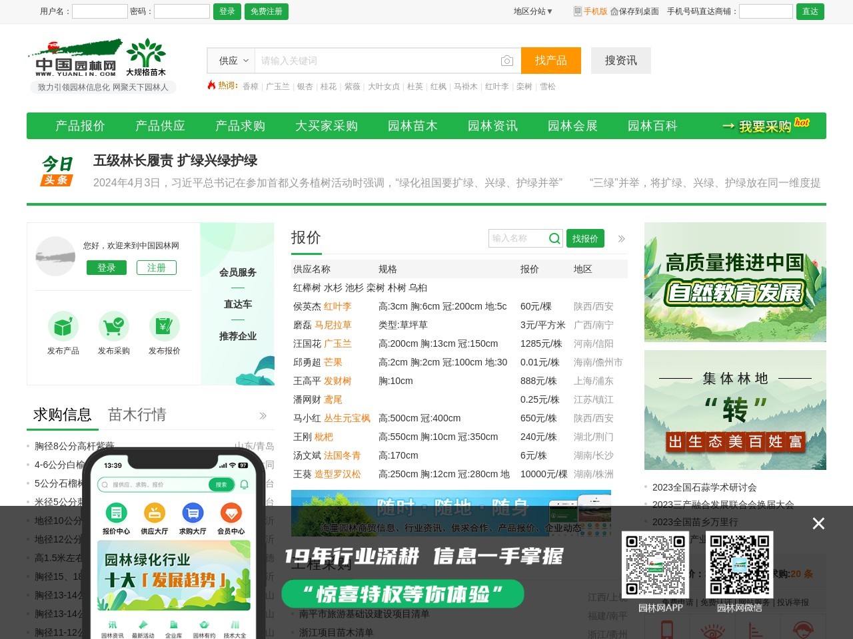Click the 发布采购 cart icon
Image resolution: width=853 pixels, height=639 pixels.
pyautogui.click(x=114, y=326)
